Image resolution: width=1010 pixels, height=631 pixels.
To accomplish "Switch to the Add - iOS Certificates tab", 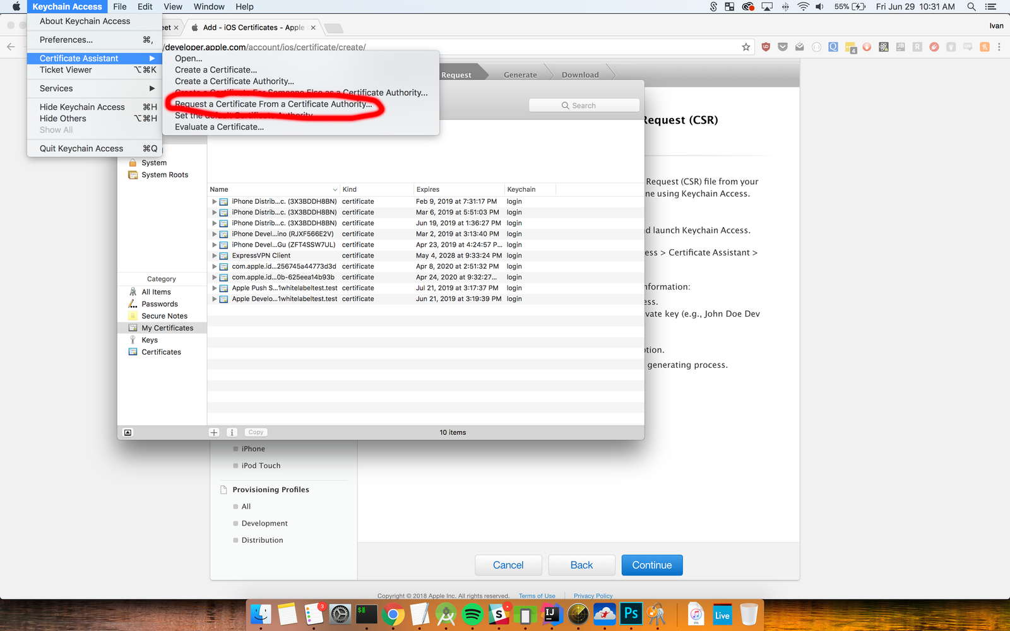I will pos(252,28).
